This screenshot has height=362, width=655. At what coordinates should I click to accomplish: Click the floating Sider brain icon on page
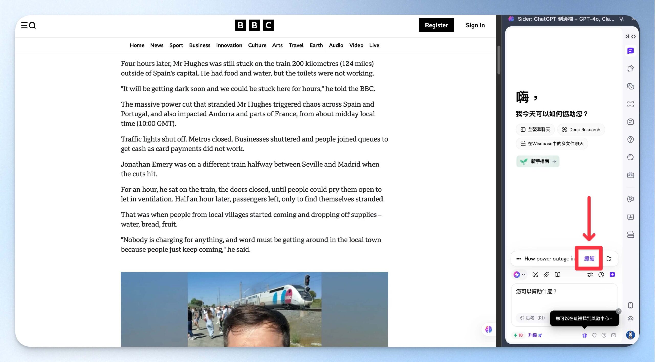click(488, 330)
